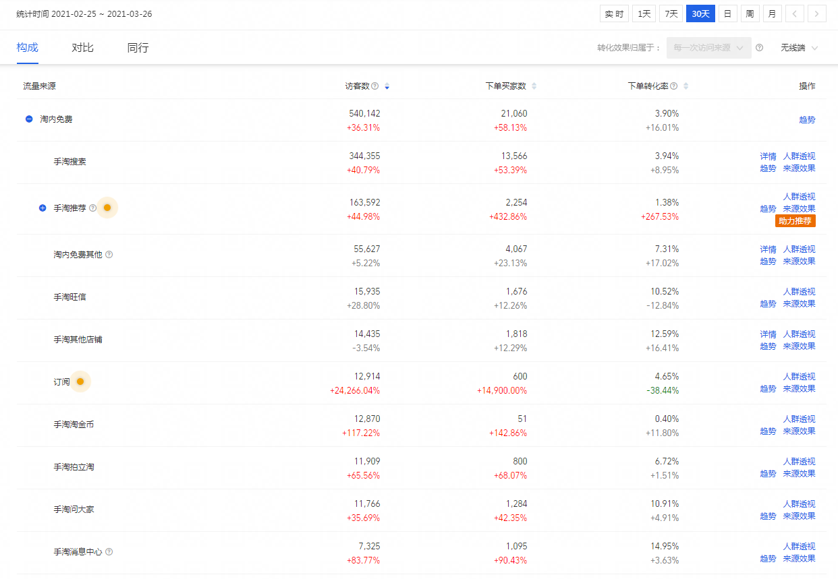Open 来源效果 for the 淘内免费其他 row
This screenshot has height=579, width=838.
[x=800, y=262]
